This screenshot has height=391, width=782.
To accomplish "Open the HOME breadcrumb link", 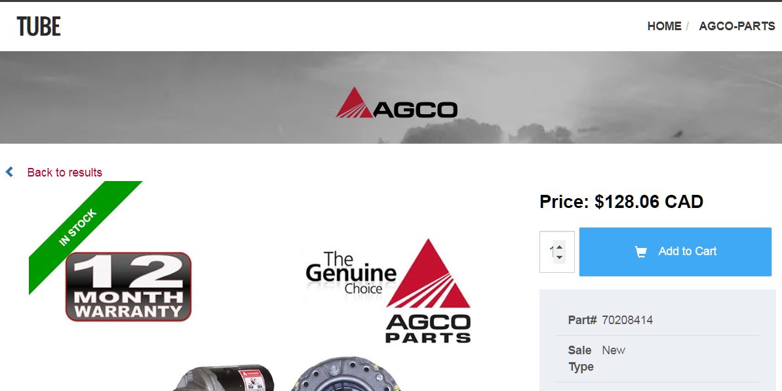I will 664,26.
